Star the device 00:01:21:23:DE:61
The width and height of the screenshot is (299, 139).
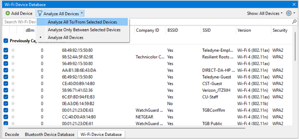point(13,123)
